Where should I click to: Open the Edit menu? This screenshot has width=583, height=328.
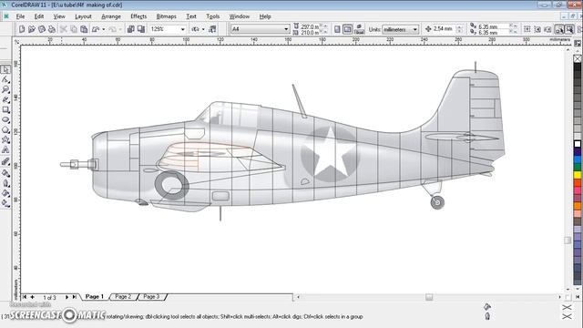pos(39,16)
